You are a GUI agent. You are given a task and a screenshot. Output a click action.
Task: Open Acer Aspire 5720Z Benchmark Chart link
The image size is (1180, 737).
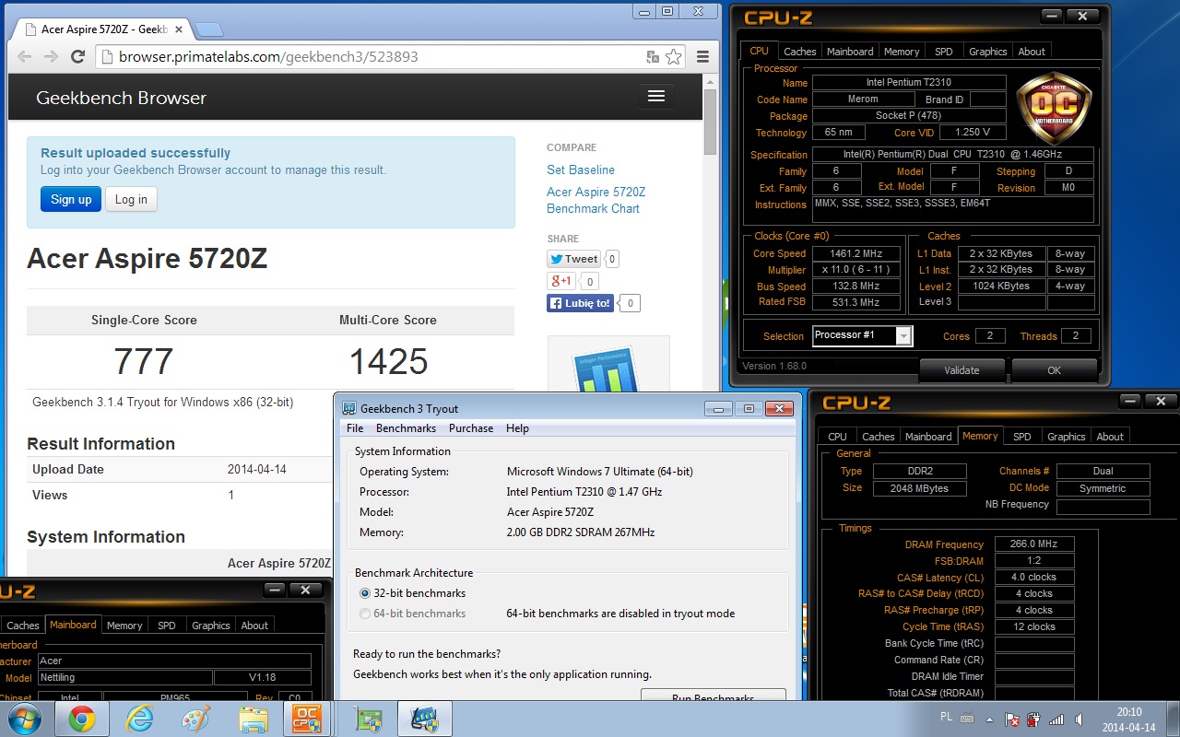[596, 200]
